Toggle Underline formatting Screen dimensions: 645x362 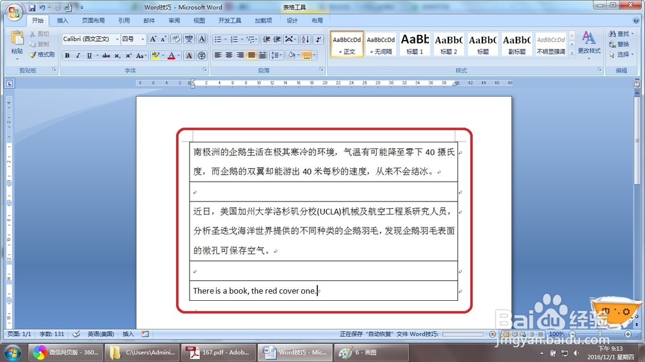(x=89, y=55)
